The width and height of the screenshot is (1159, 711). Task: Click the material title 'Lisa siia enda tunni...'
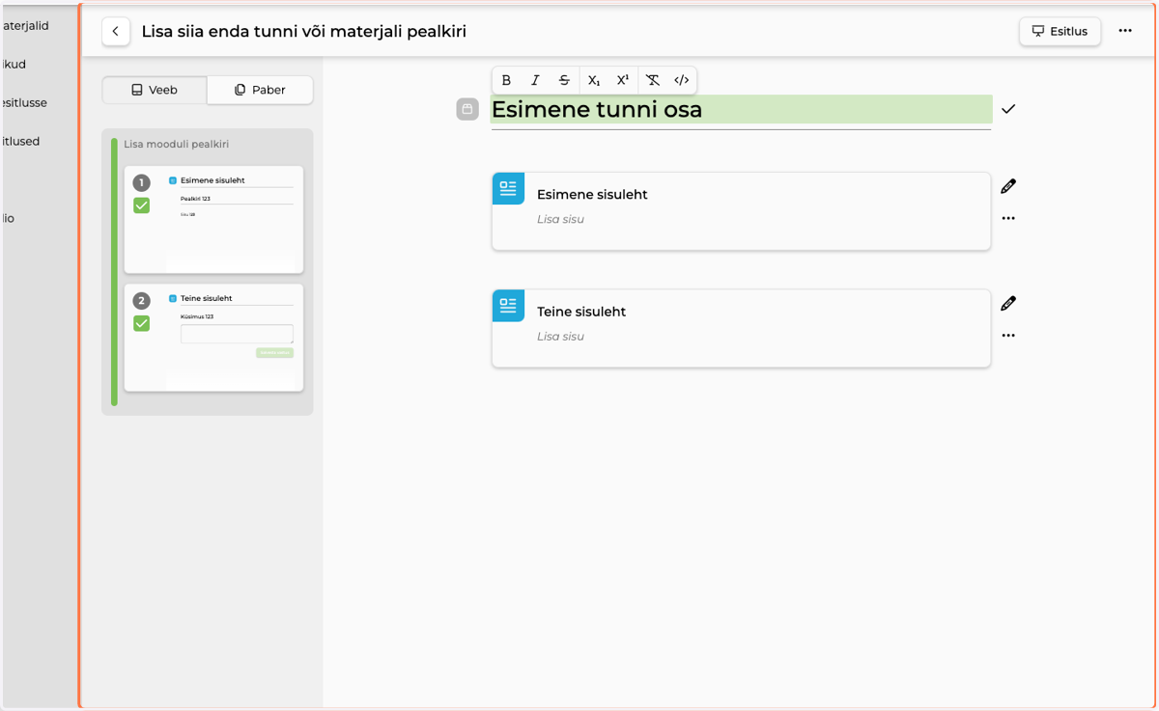point(304,32)
